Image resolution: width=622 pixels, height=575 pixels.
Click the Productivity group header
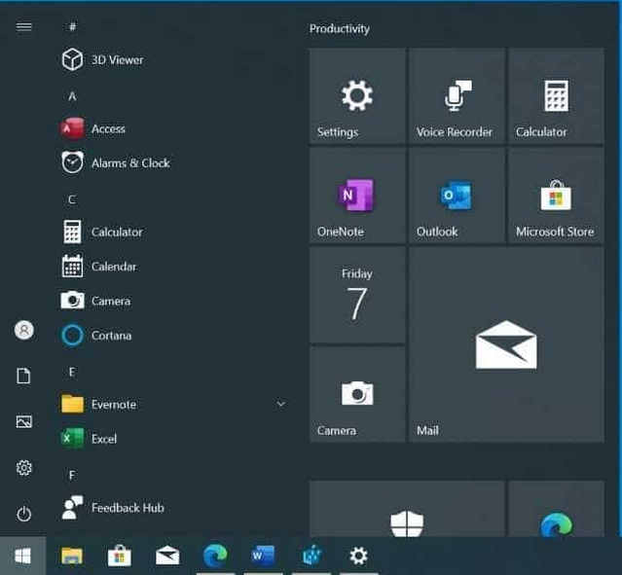[x=339, y=29]
